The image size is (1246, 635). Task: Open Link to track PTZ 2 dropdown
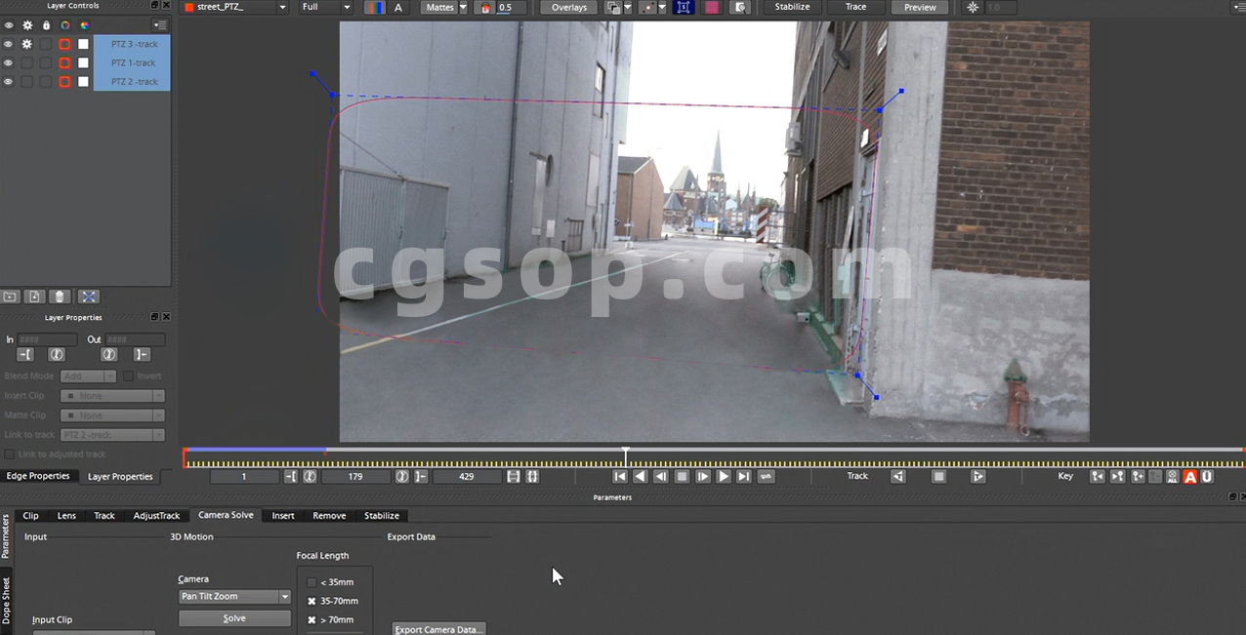click(112, 435)
